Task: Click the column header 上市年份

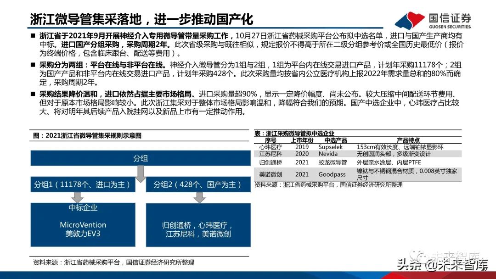Action: 302,140
